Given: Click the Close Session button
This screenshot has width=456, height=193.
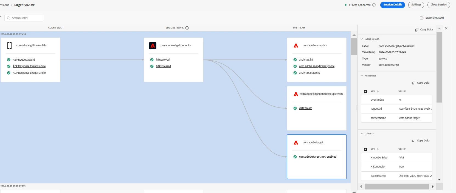Looking at the screenshot, I should (x=439, y=5).
